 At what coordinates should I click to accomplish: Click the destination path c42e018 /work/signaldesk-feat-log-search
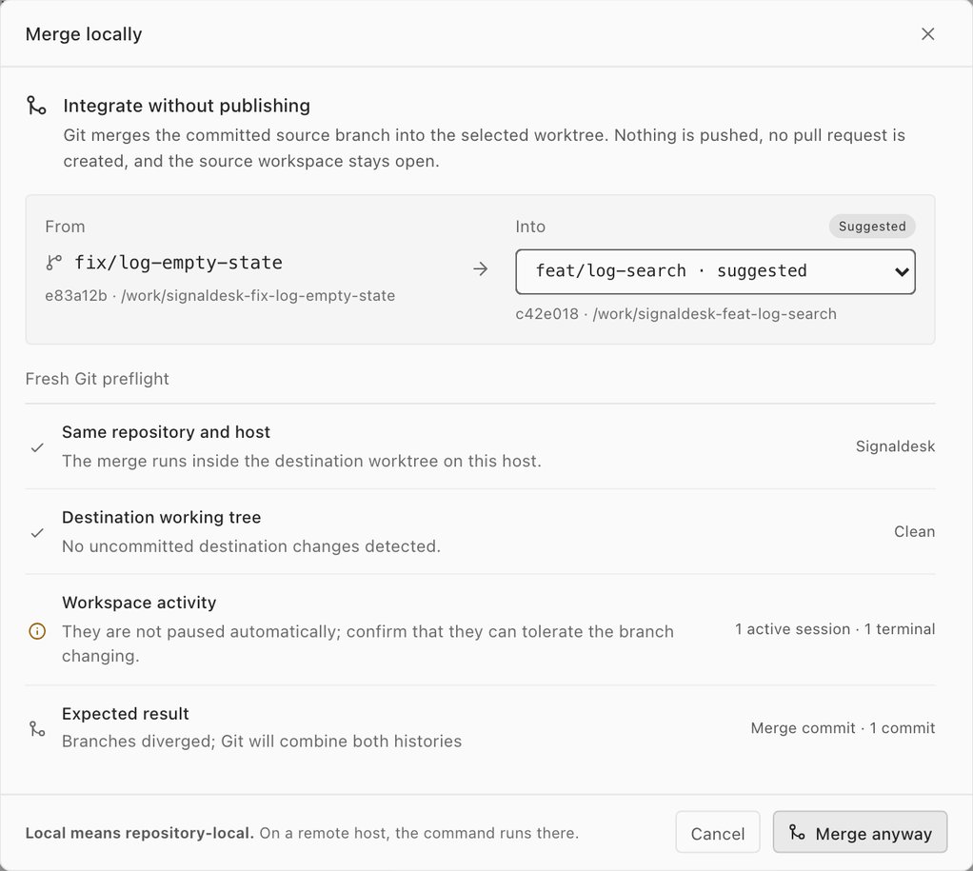(x=676, y=314)
